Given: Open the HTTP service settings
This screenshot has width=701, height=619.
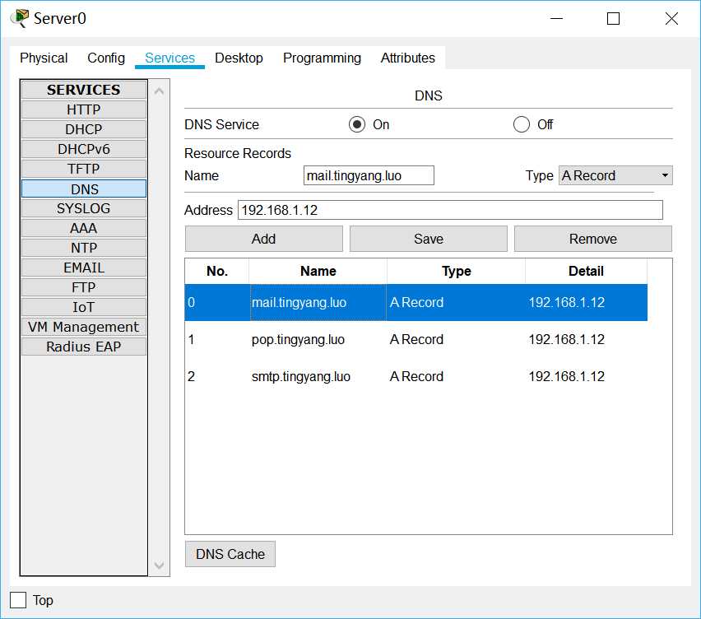Looking at the screenshot, I should (x=84, y=109).
